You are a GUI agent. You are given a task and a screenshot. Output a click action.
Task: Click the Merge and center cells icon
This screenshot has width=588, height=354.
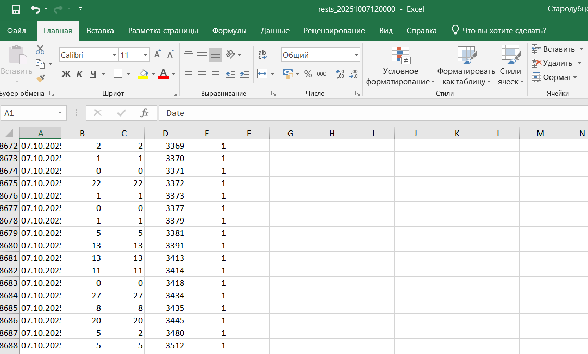click(262, 74)
